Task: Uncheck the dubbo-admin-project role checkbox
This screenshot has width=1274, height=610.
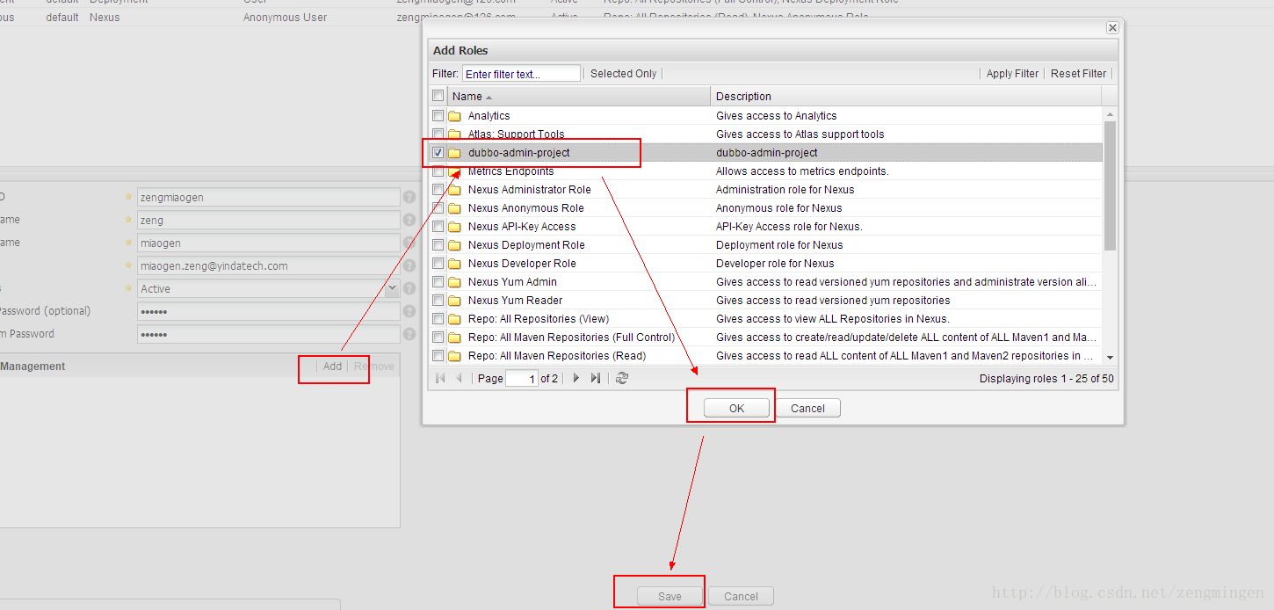Action: (x=438, y=152)
